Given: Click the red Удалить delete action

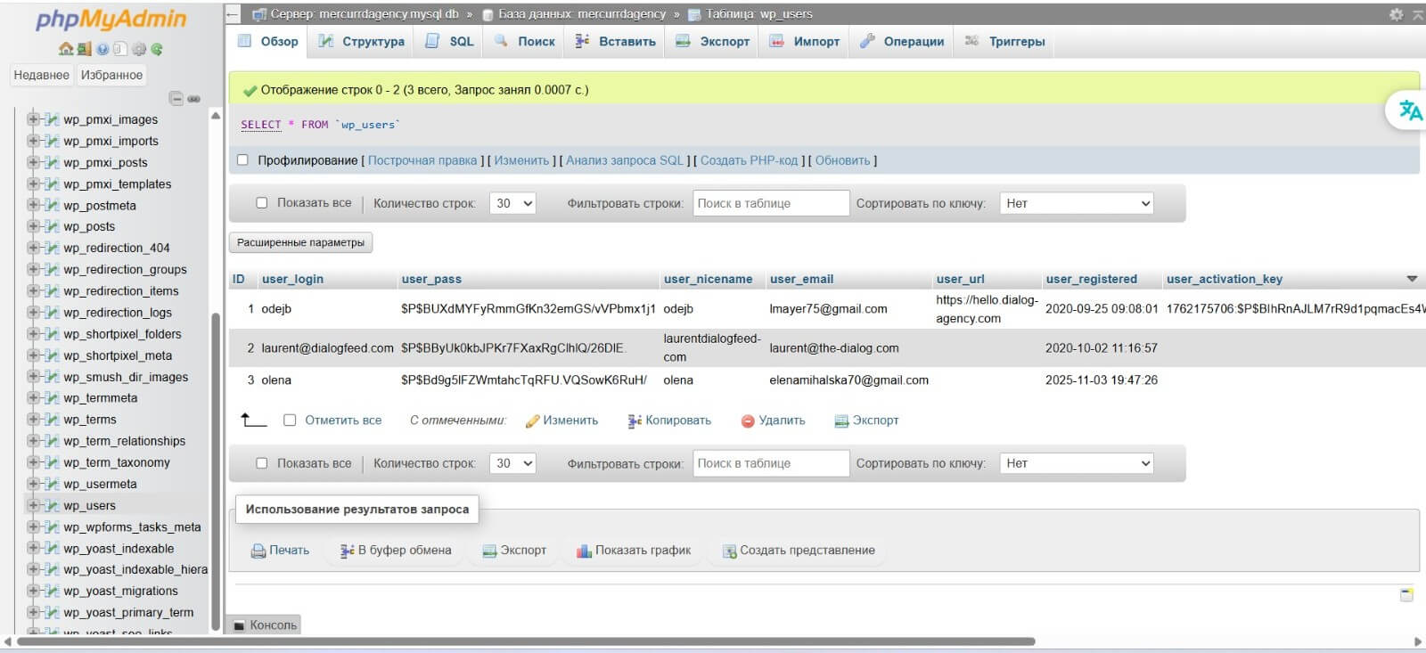Looking at the screenshot, I should coord(773,420).
